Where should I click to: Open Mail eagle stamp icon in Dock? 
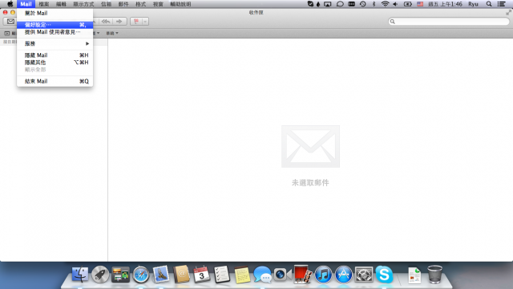pos(161,275)
